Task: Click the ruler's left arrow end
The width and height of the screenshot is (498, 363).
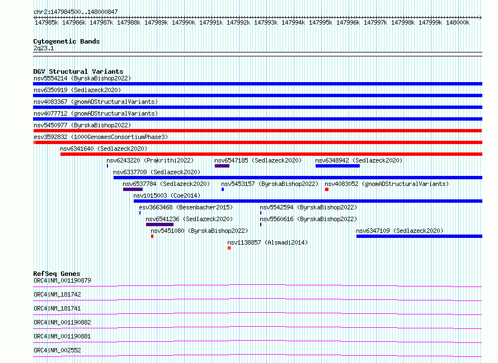Action: 35,17
